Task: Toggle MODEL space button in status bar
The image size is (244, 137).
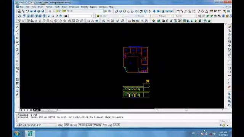Action: (117, 125)
